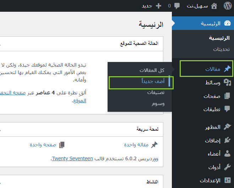Click the WordPress logo in the admin bar

click(228, 6)
